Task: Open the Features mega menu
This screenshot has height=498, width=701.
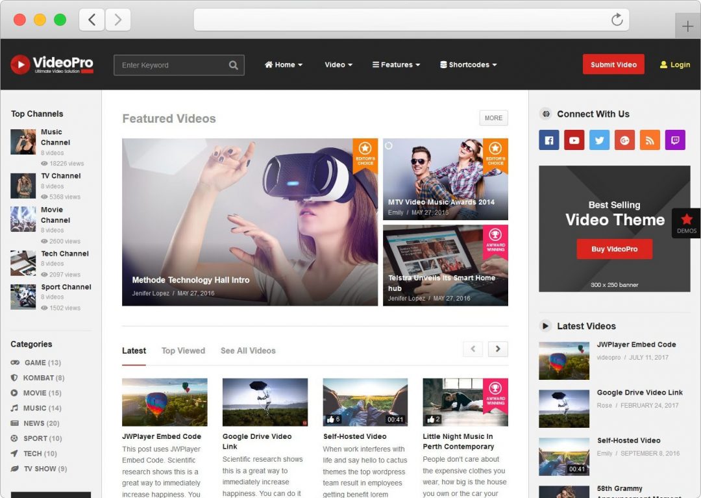Action: (396, 65)
